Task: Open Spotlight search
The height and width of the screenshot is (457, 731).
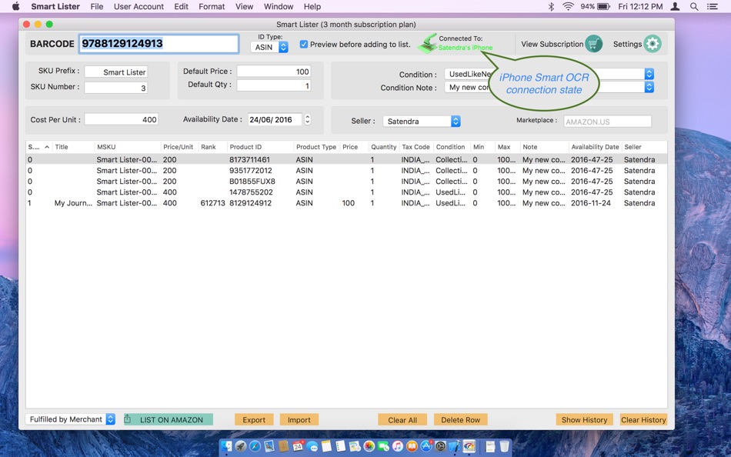Action: coord(694,6)
